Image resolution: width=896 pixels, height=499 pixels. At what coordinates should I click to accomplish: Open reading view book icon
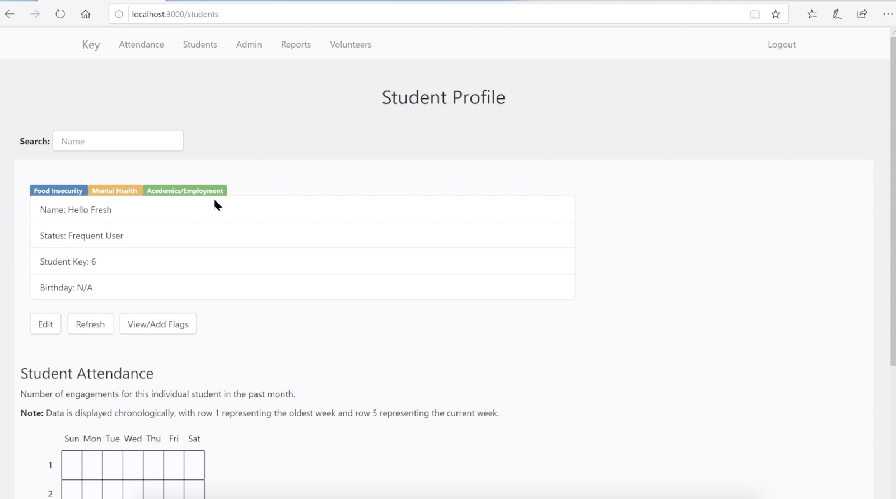coord(755,14)
